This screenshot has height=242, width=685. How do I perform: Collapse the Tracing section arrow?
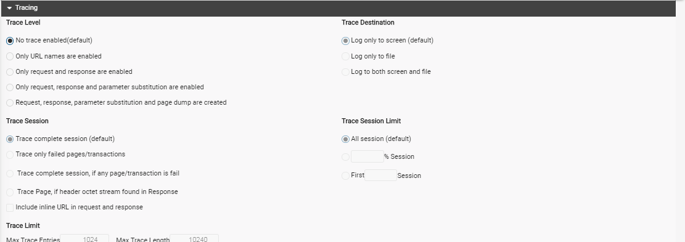9,8
